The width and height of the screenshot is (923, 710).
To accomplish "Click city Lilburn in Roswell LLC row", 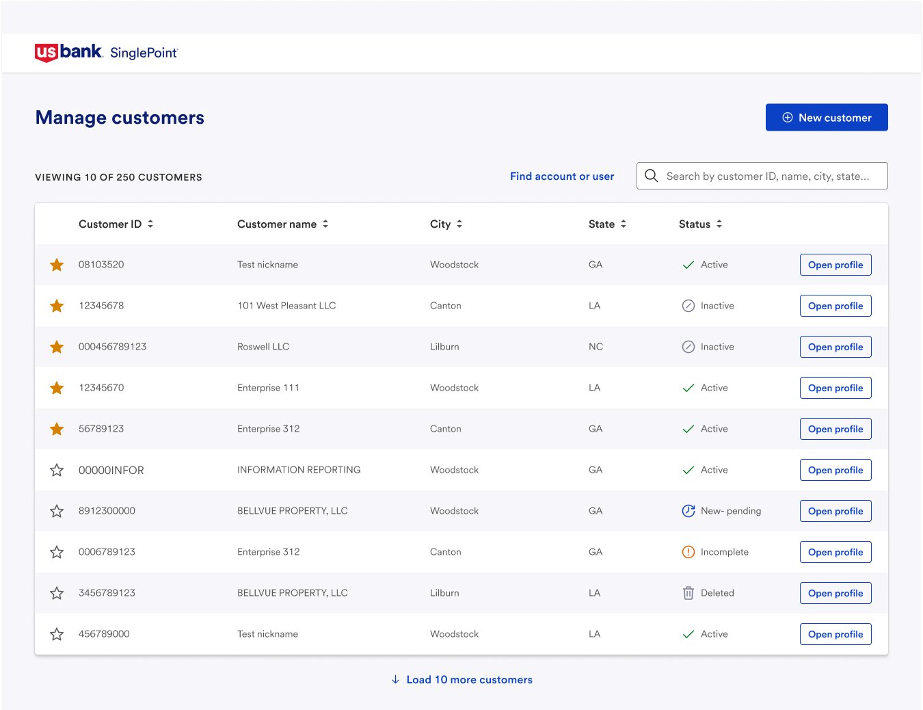I will pyautogui.click(x=444, y=347).
